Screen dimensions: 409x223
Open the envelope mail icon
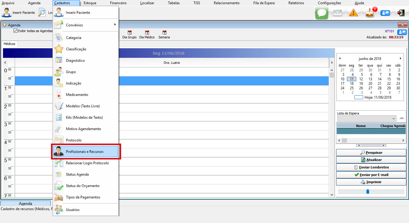tap(338, 13)
